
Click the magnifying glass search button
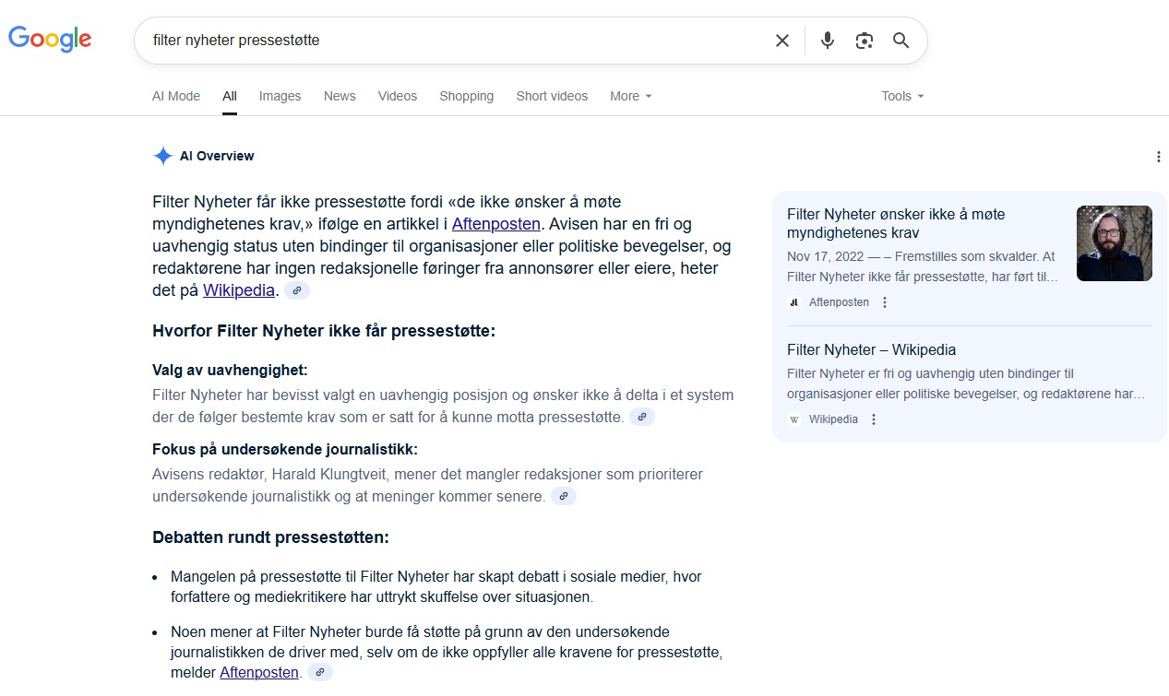pos(901,41)
